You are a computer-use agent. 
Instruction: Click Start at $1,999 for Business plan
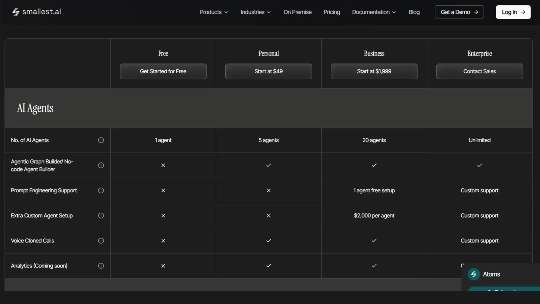pyautogui.click(x=374, y=71)
